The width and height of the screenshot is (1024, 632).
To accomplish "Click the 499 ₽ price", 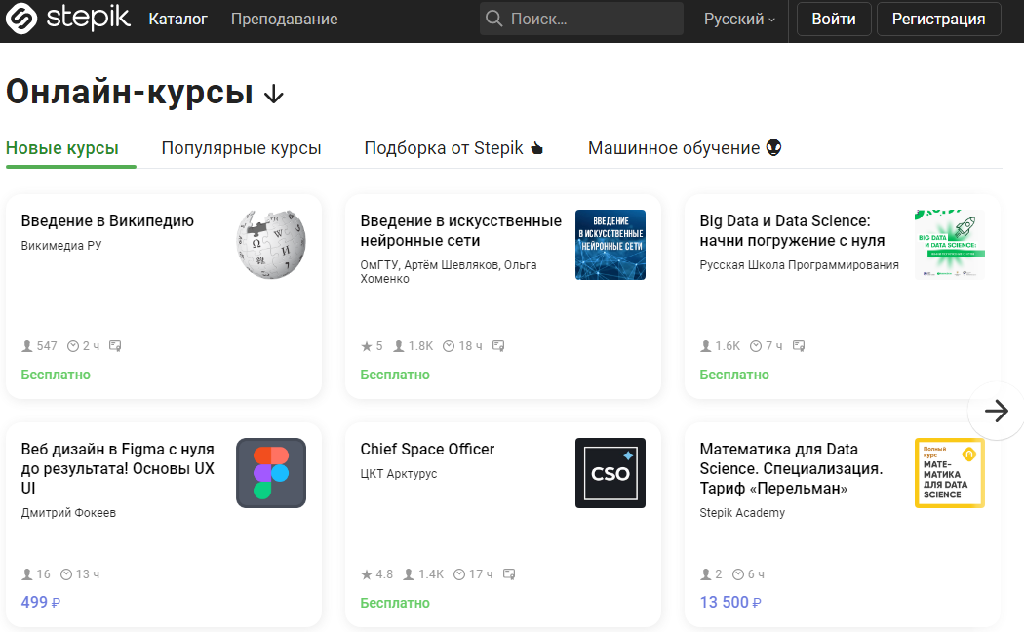I will tap(41, 602).
